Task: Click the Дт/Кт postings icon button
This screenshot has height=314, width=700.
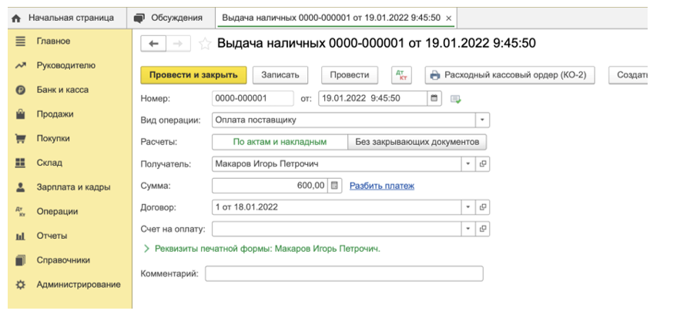Action: [x=401, y=75]
